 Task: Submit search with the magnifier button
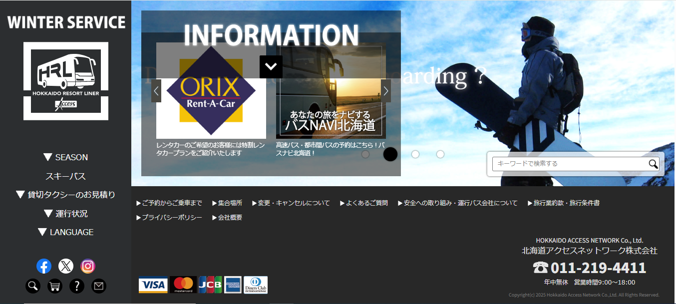[x=653, y=164]
